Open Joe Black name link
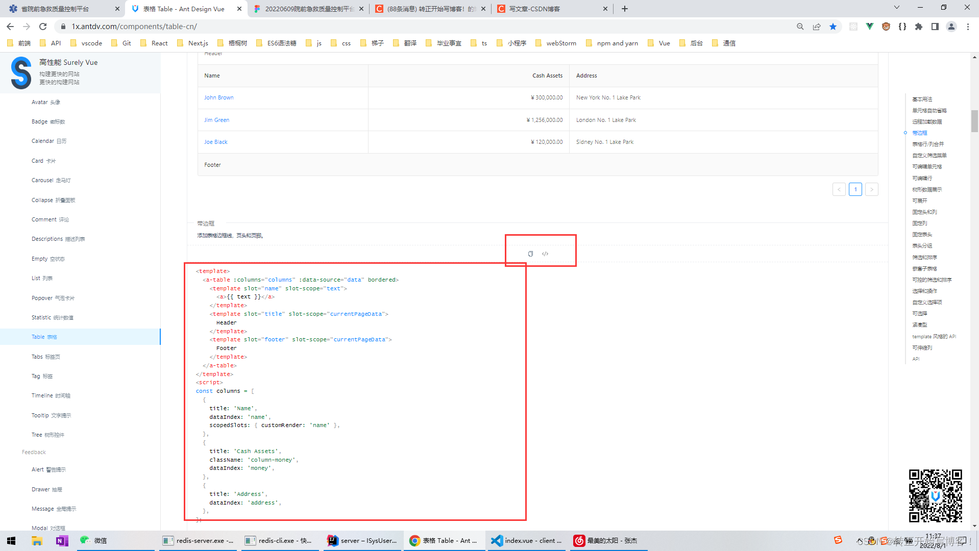979x551 pixels. point(215,142)
